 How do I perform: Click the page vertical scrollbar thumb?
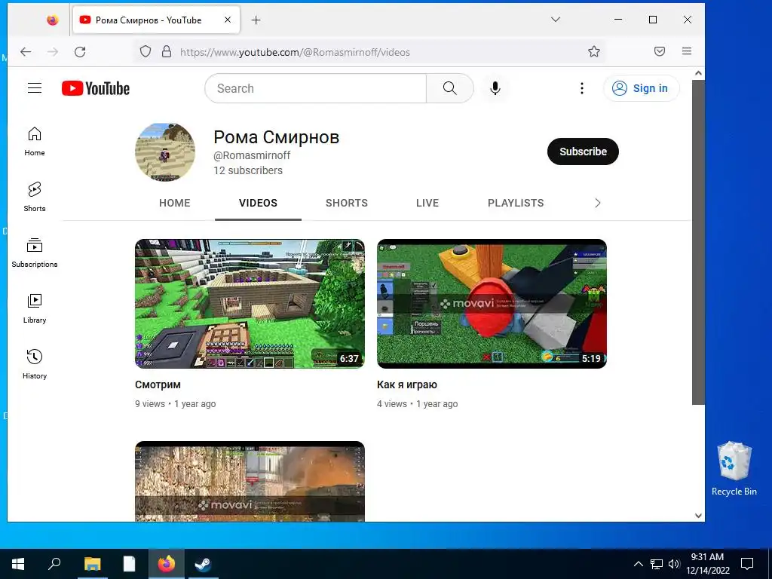[698, 242]
